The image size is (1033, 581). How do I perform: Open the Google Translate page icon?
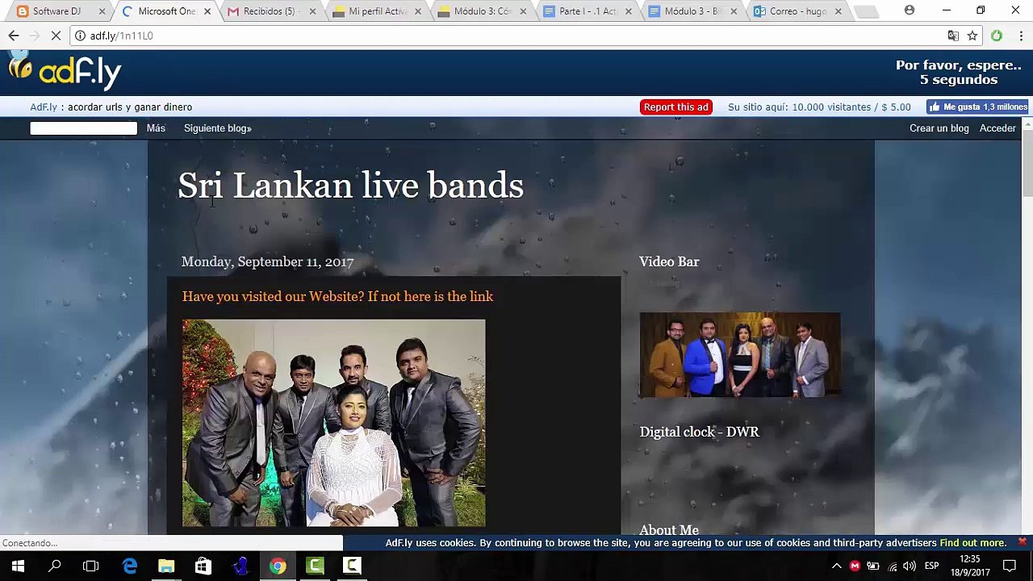[953, 36]
